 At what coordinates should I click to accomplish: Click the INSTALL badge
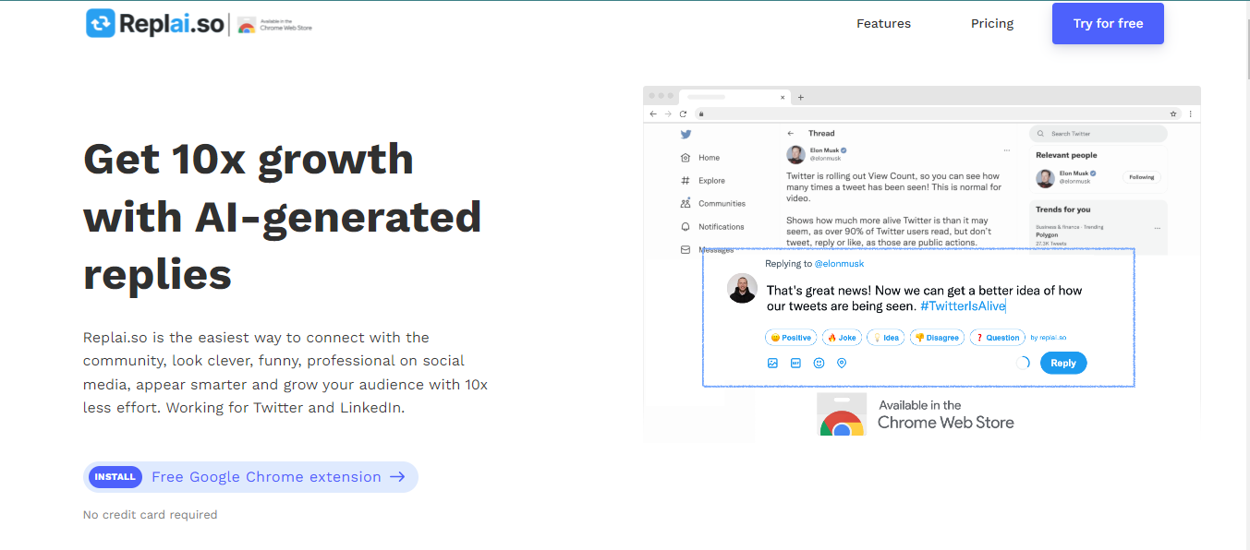click(115, 477)
